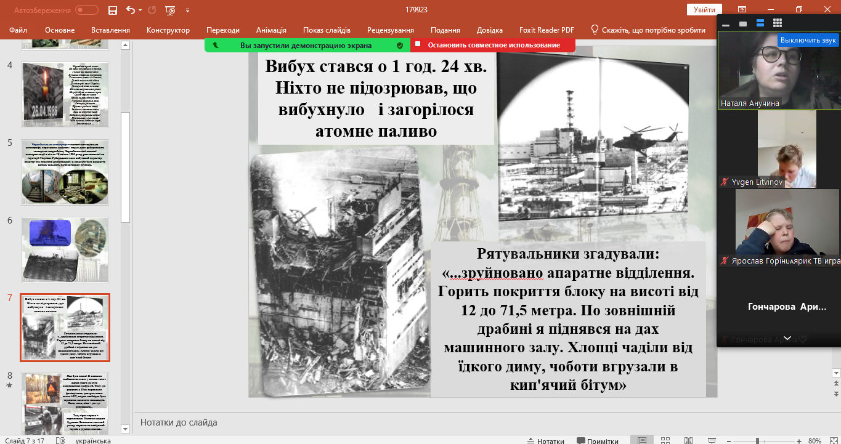
Task: Open the Переходи tab
Action: (223, 30)
